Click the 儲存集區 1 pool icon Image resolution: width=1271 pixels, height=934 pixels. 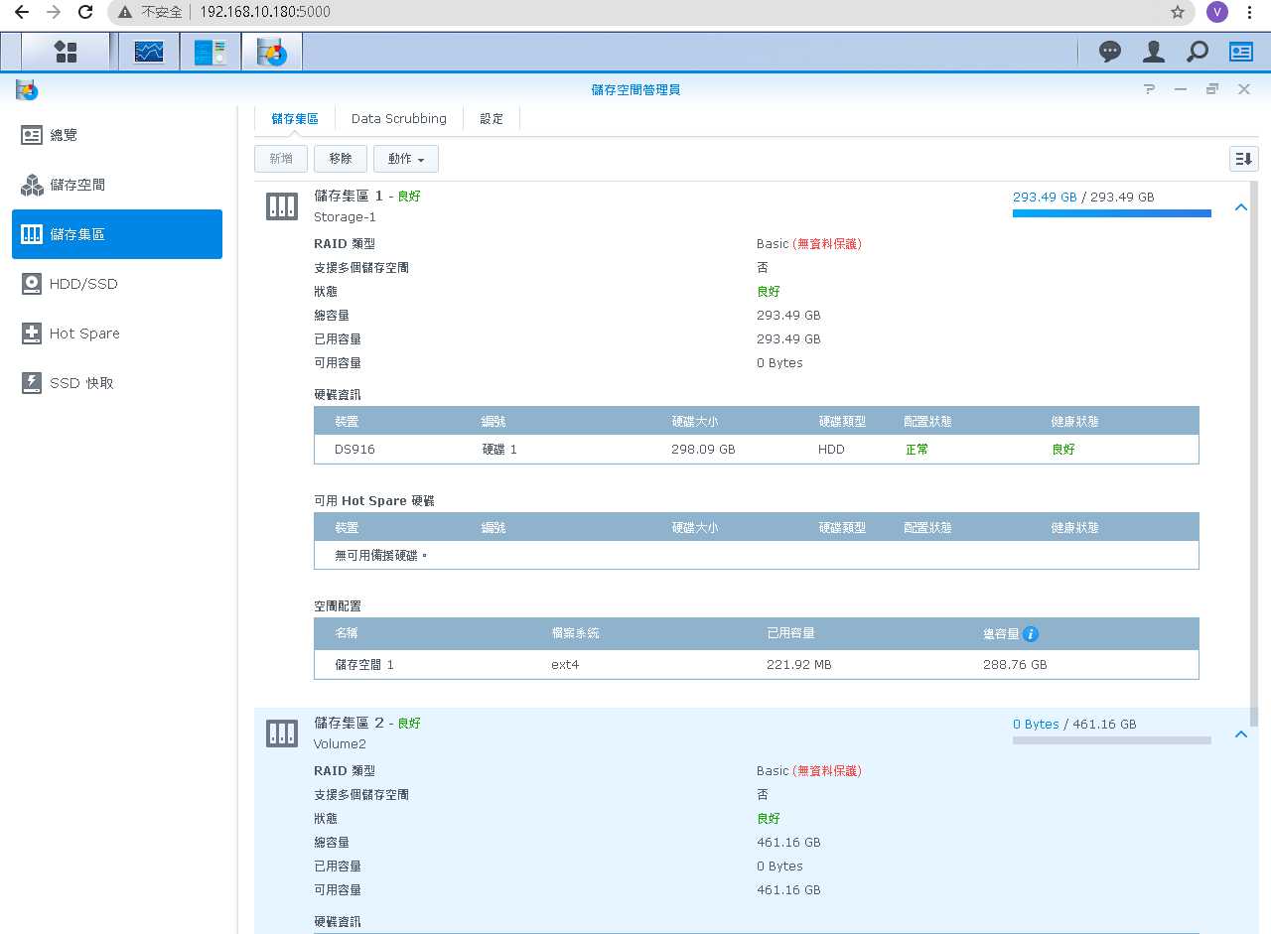pyautogui.click(x=282, y=206)
